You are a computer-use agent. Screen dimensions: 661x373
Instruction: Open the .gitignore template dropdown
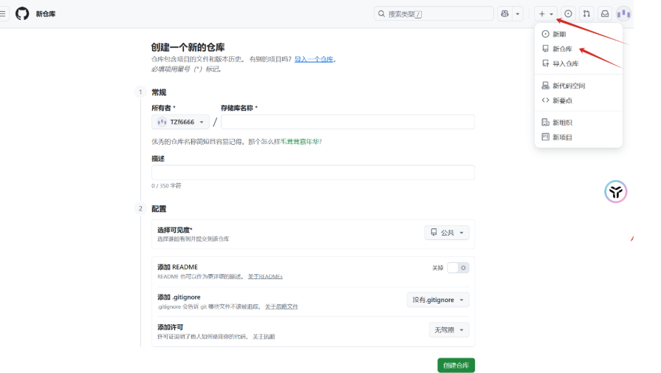[x=438, y=300]
